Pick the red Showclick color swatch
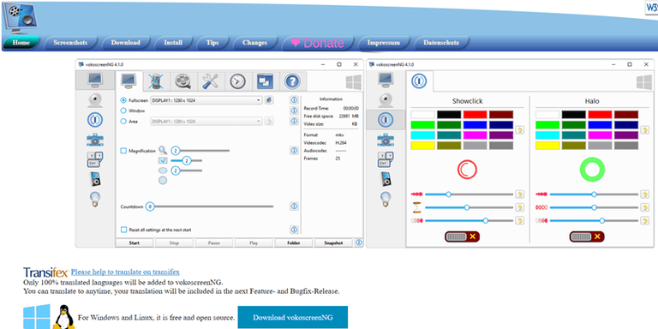Viewport: 658px width, 329px height. (x=475, y=115)
